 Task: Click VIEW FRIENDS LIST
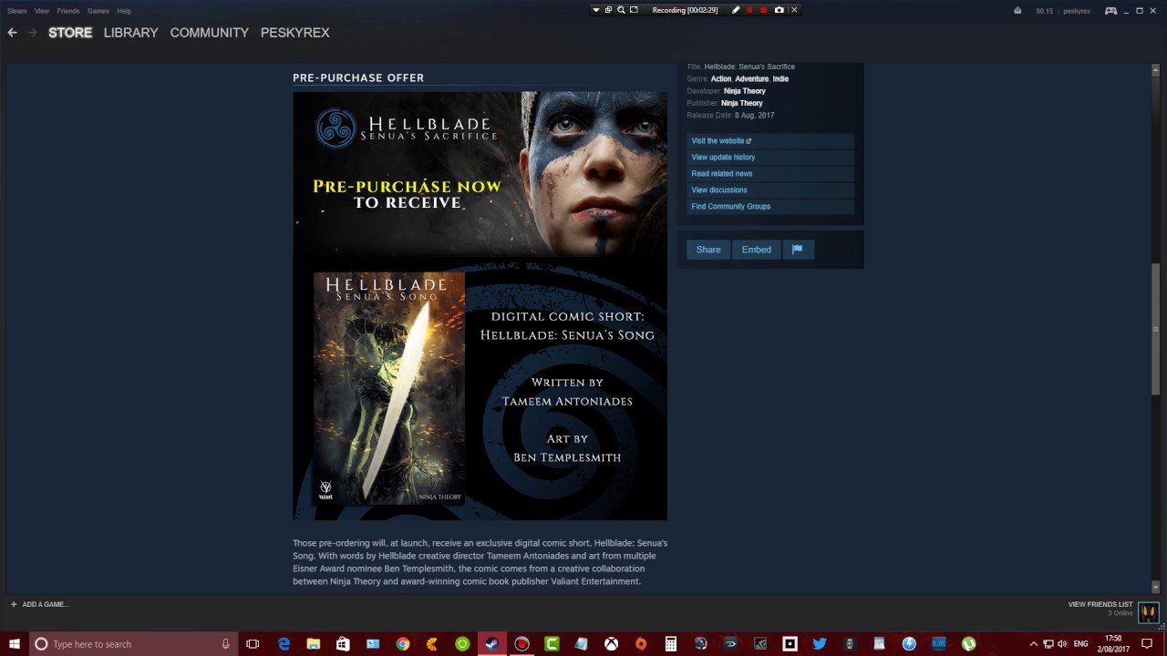click(x=1100, y=604)
